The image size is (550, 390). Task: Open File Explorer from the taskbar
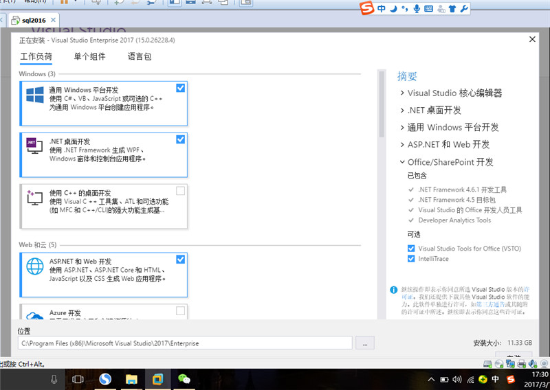click(x=131, y=379)
